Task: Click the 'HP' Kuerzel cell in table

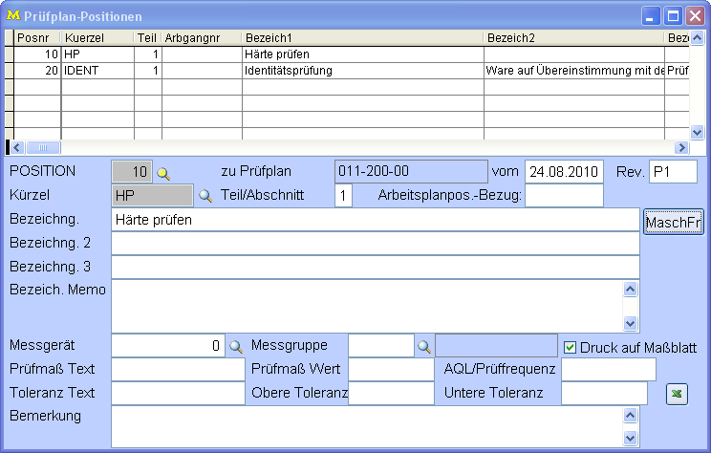Action: [97, 54]
